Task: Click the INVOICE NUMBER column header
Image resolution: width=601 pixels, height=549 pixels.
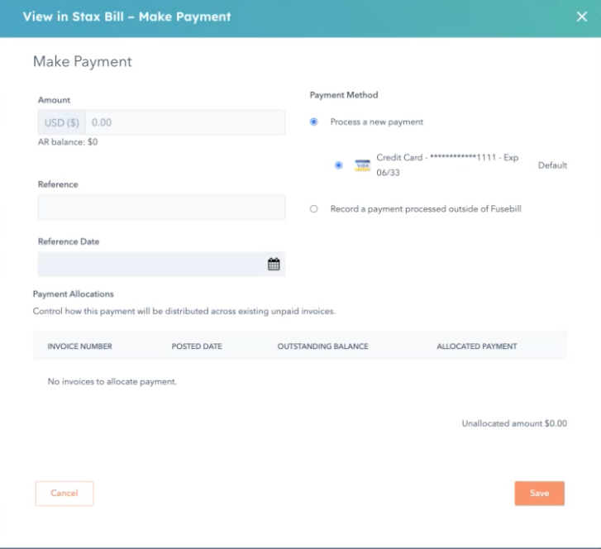Action: click(79, 346)
